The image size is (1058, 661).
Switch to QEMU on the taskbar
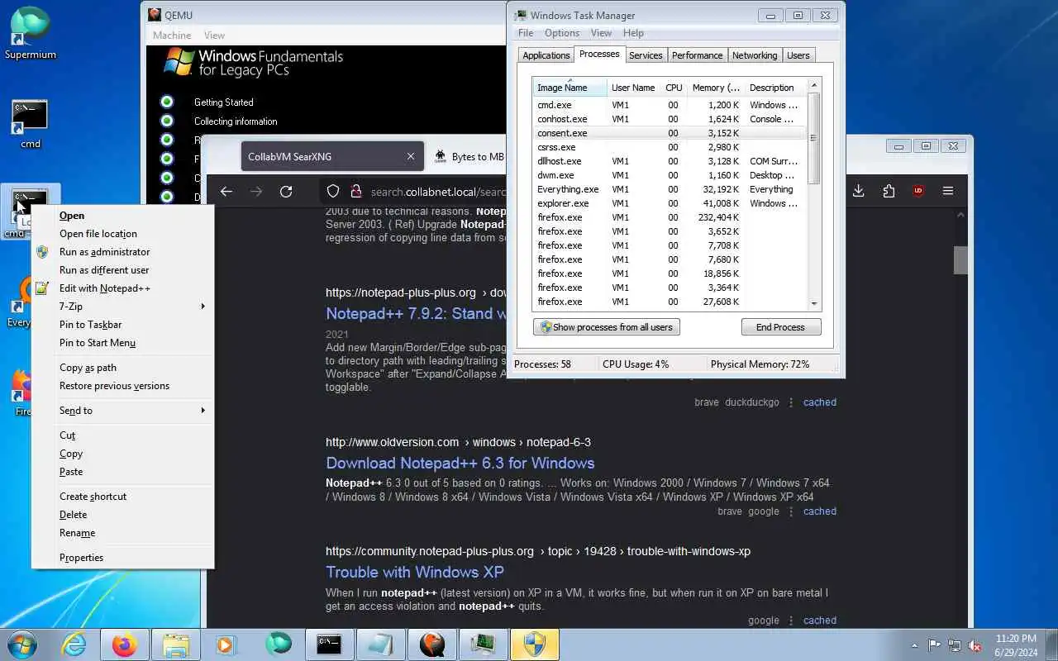432,644
